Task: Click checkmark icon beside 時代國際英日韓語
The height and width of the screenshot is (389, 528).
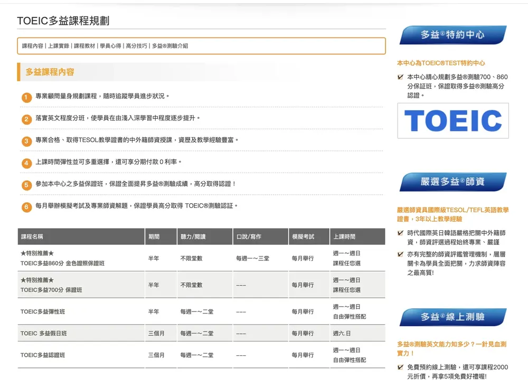Action: pos(400,233)
